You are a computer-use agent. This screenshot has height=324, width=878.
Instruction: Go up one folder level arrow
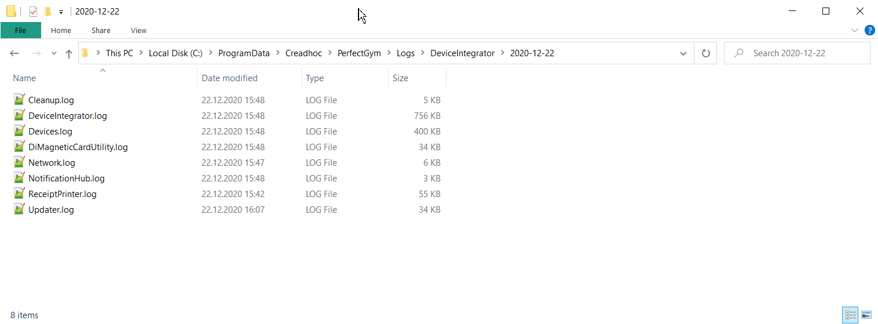coord(69,53)
